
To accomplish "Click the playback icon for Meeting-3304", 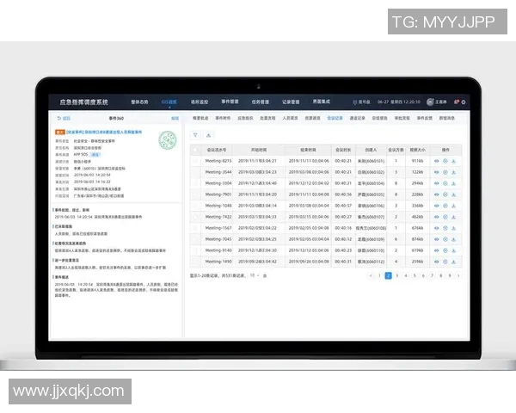I will tap(445, 183).
